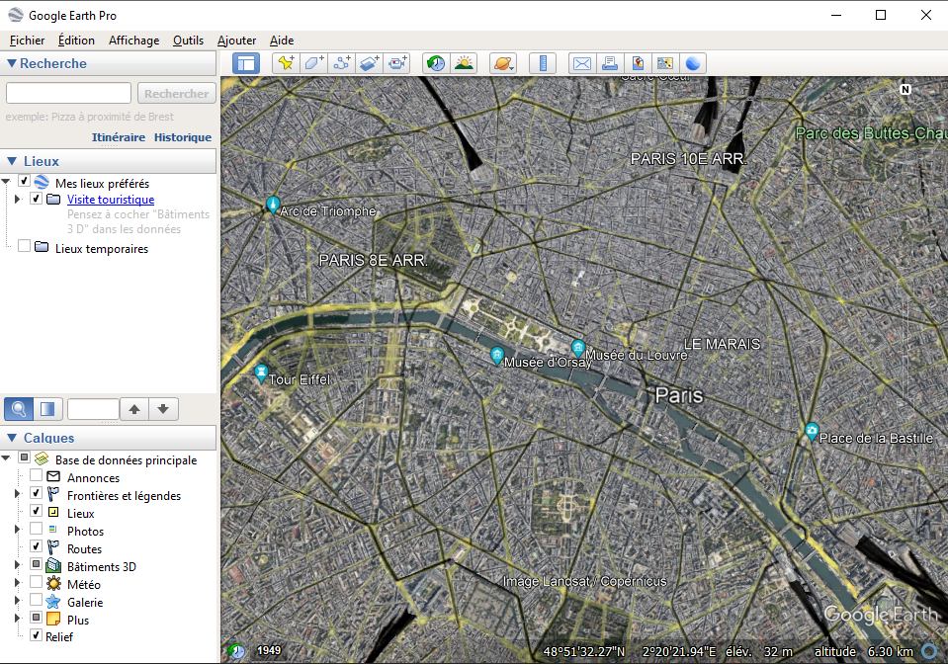Enable the Annonces layer checkbox
The width and height of the screenshot is (948, 665).
tap(37, 475)
